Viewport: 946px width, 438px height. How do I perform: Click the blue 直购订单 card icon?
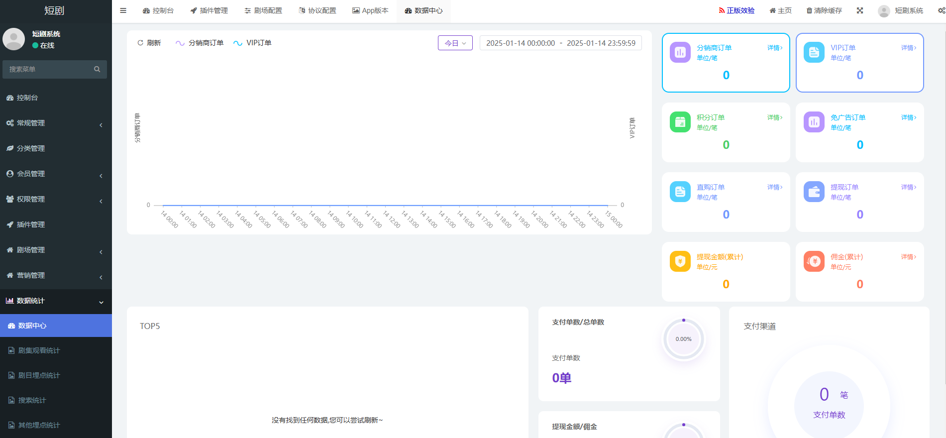pos(680,192)
